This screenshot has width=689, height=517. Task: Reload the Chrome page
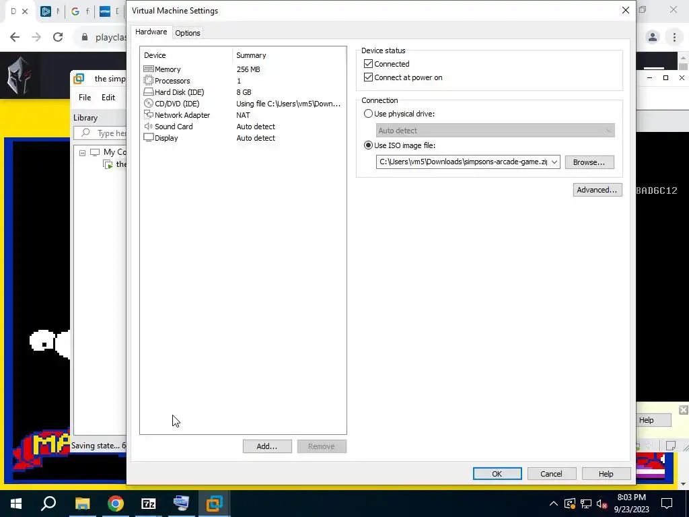tap(58, 37)
